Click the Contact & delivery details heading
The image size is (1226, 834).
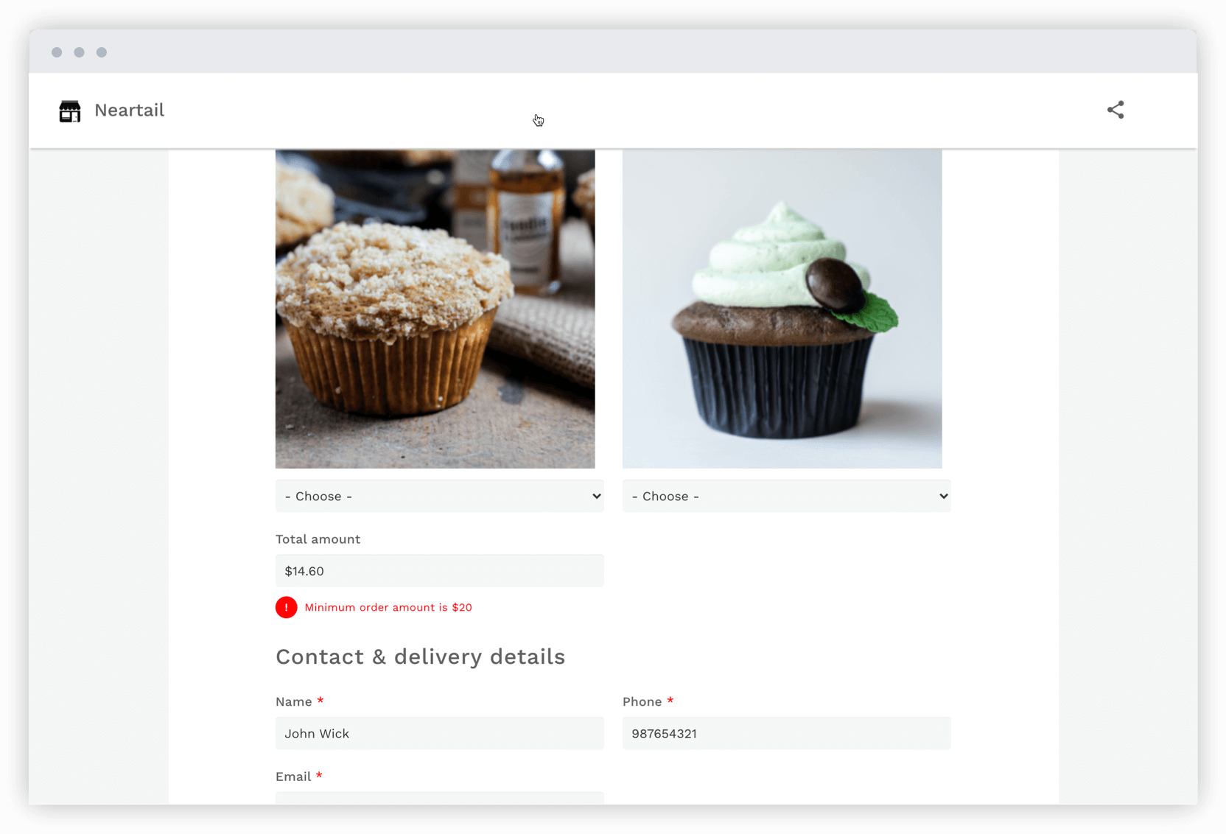point(420,656)
